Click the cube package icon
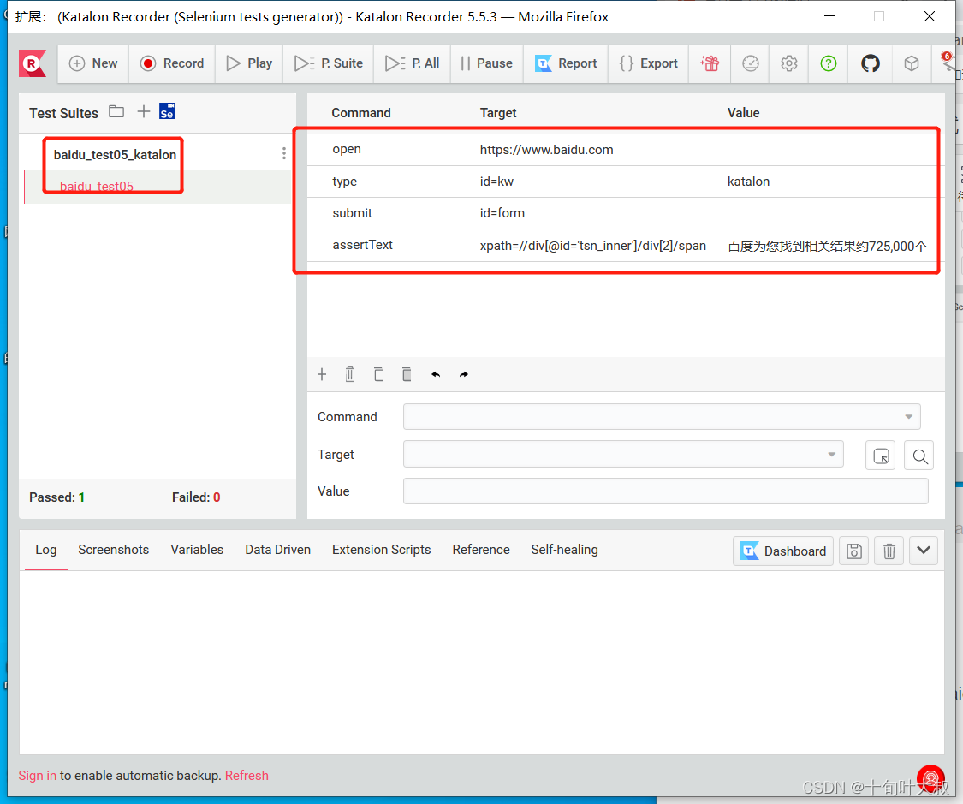The image size is (963, 804). (912, 63)
